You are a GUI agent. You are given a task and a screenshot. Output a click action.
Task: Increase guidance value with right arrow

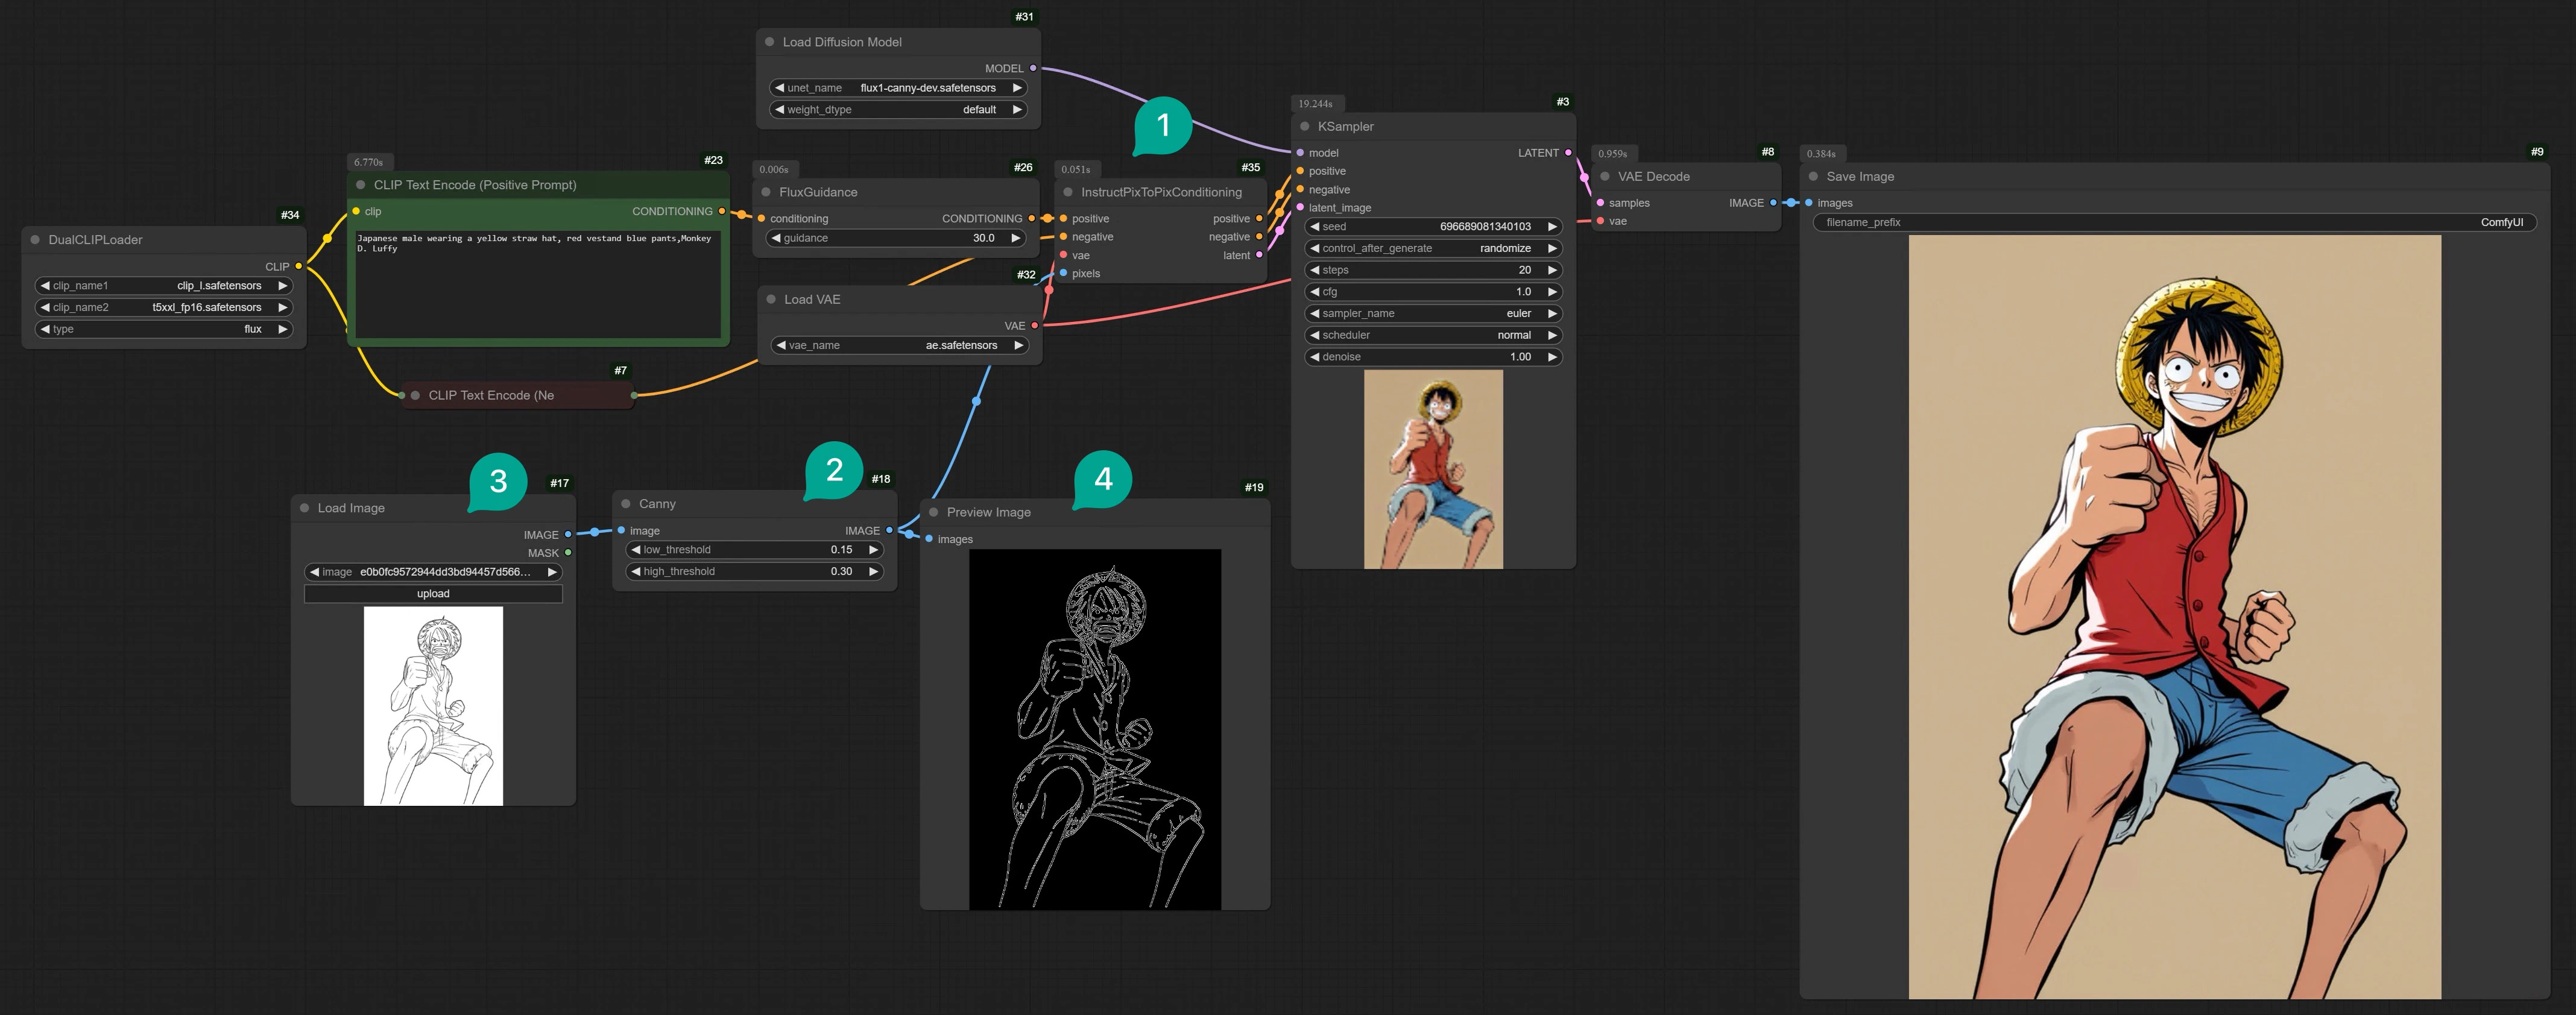(1015, 238)
